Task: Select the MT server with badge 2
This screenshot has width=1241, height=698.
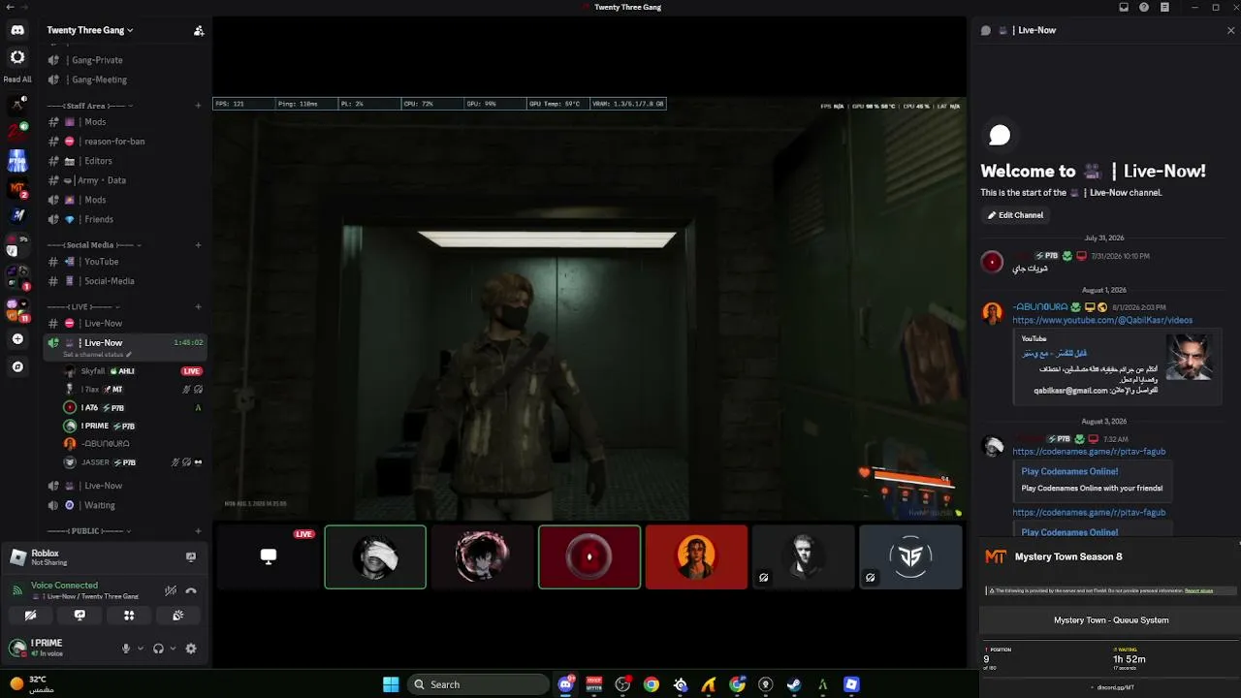Action: coord(17,188)
